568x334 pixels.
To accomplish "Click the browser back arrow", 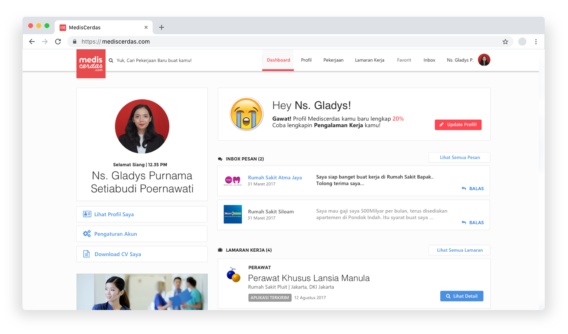I will [x=32, y=42].
